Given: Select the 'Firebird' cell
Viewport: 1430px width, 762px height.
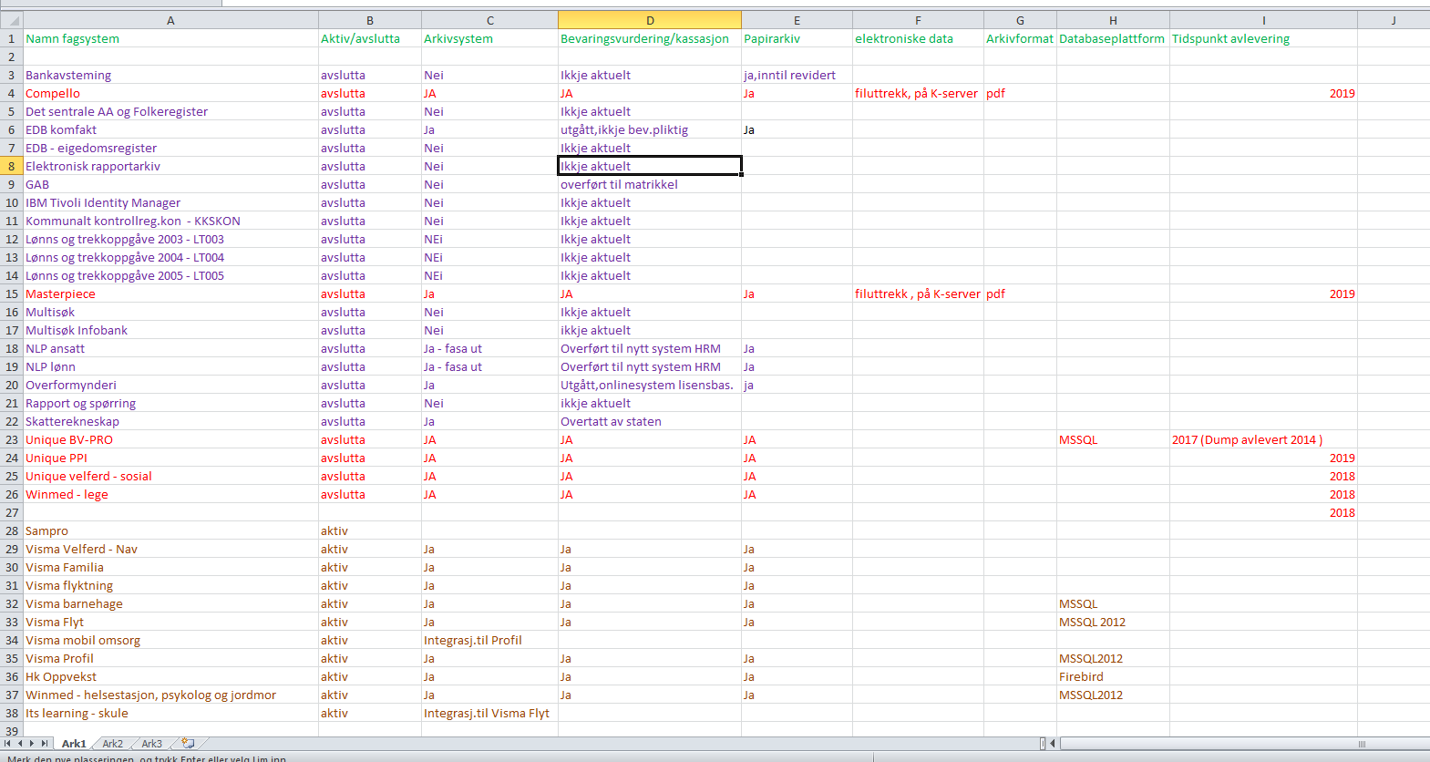Looking at the screenshot, I should pyautogui.click(x=1113, y=676).
